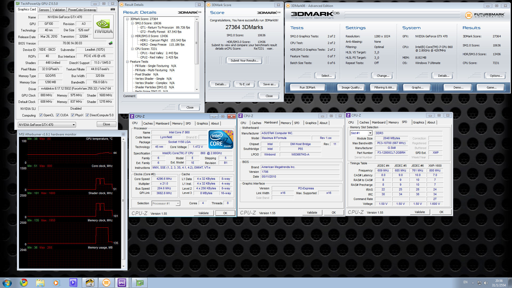Open the Slot #1 memory slot dropdown
The width and height of the screenshot is (512, 288).
click(x=370, y=133)
